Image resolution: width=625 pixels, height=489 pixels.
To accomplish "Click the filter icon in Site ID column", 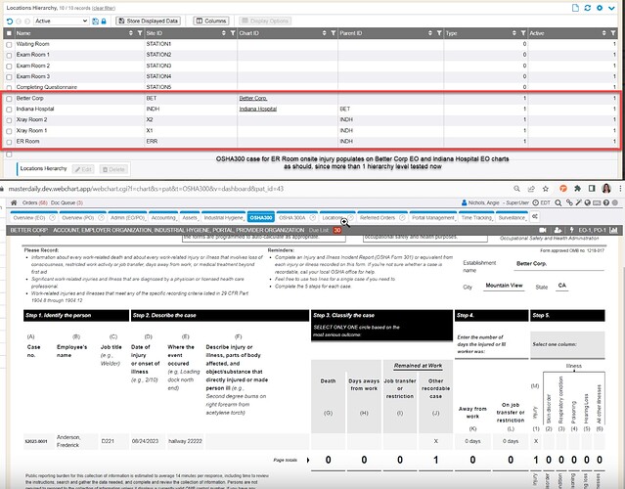I will pyautogui.click(x=232, y=32).
